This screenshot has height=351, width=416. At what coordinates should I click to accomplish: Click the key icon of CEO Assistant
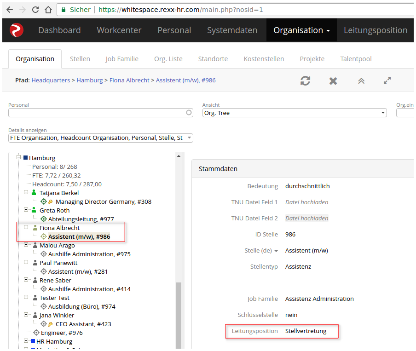coord(51,324)
